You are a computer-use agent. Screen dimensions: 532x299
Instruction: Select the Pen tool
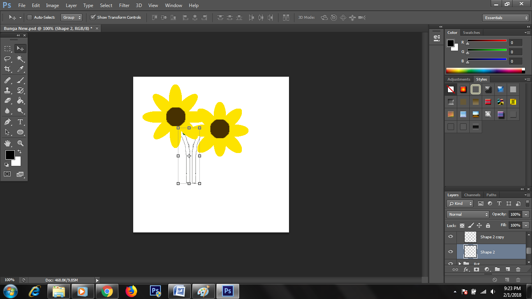tap(7, 122)
